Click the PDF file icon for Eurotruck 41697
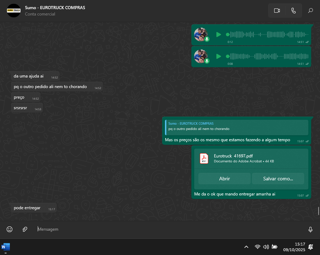This screenshot has height=255, width=320. pyautogui.click(x=204, y=159)
